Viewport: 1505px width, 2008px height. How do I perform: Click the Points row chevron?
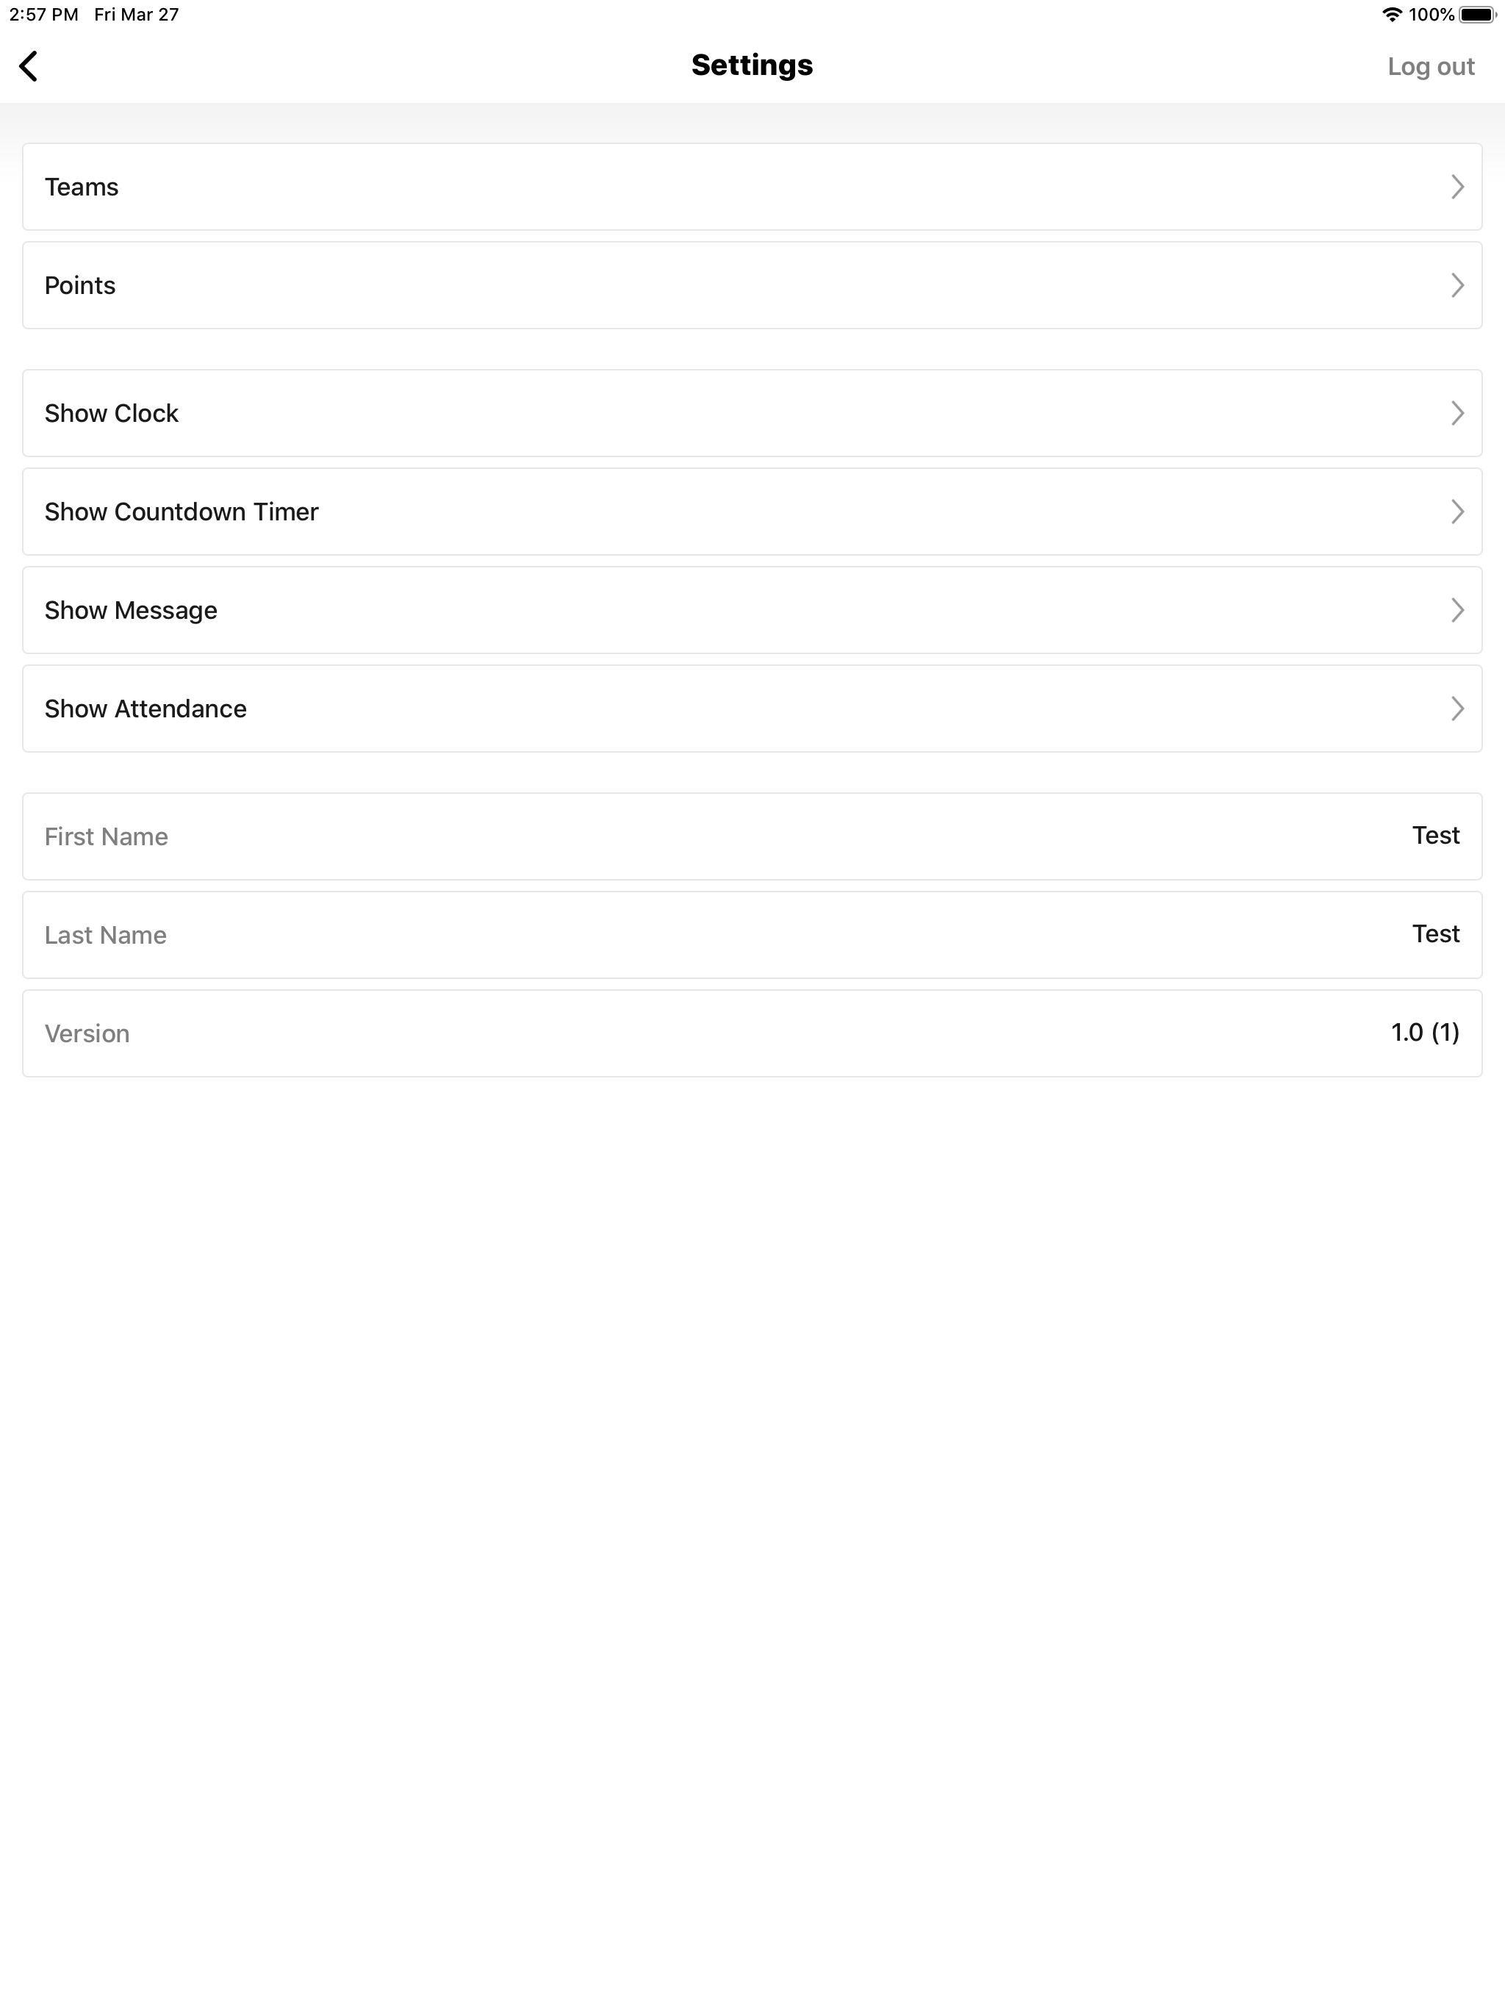[x=1457, y=285]
